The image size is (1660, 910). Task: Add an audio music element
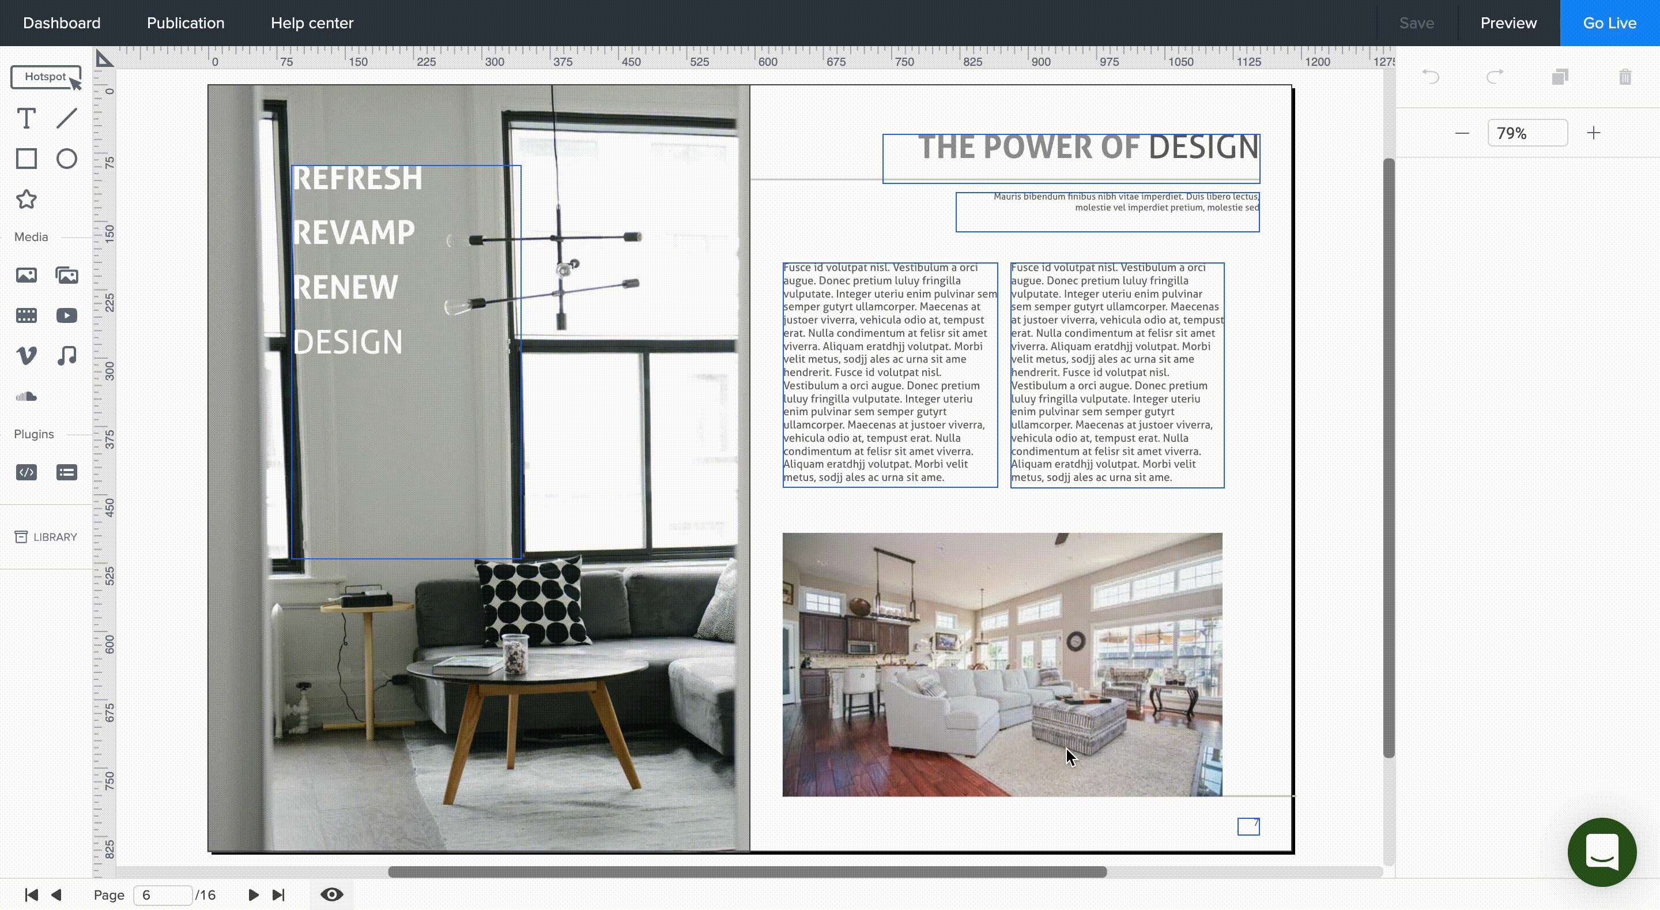coord(66,355)
